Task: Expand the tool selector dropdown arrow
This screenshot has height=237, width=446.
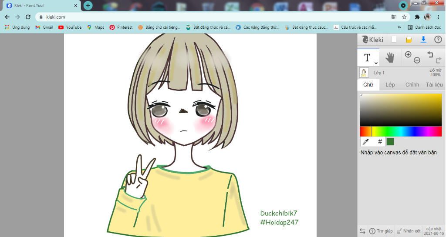Action: tap(376, 63)
